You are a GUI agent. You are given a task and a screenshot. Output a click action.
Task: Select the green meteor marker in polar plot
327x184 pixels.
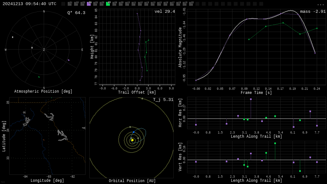pyautogui.click(x=39, y=77)
